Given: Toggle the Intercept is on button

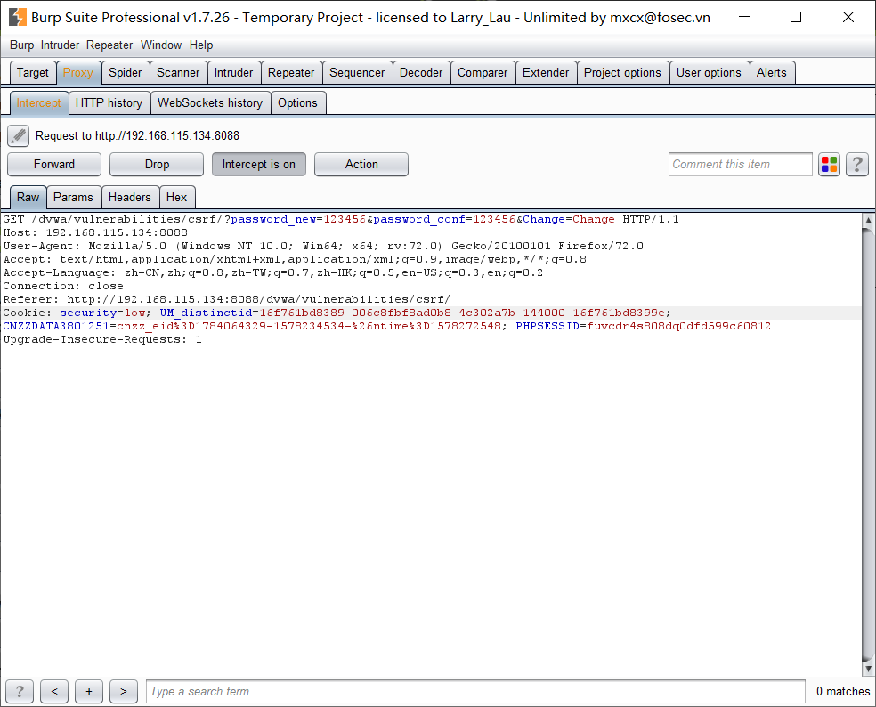Looking at the screenshot, I should click(259, 165).
